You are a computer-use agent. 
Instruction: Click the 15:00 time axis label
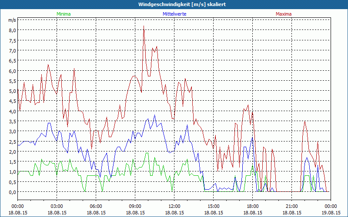213,207
